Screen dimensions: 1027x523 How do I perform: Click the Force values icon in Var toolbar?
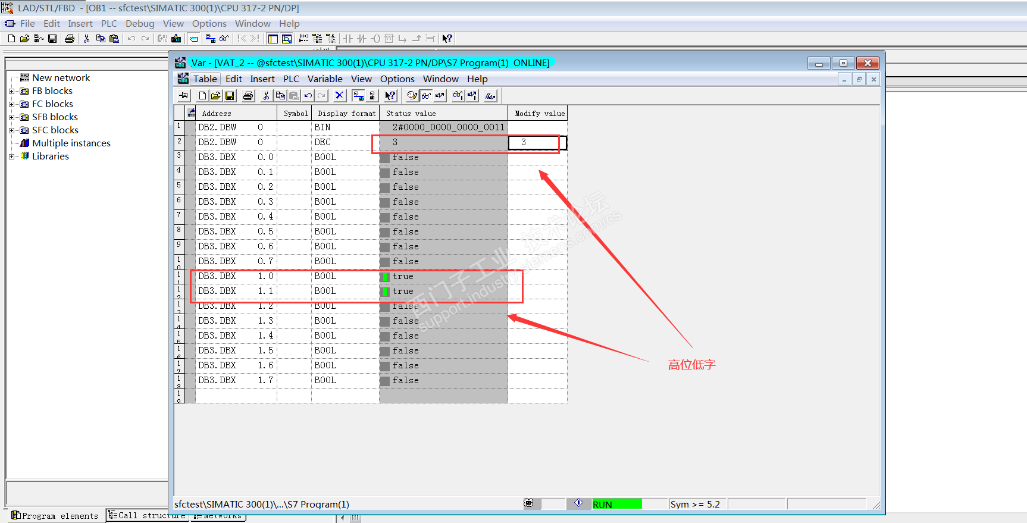tap(490, 96)
